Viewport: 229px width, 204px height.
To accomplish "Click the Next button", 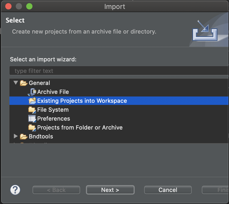I will [110, 190].
